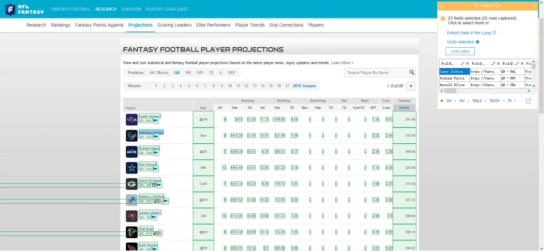544x251 pixels.
Task: Remove Field2 column with X icon
Action: point(522,64)
